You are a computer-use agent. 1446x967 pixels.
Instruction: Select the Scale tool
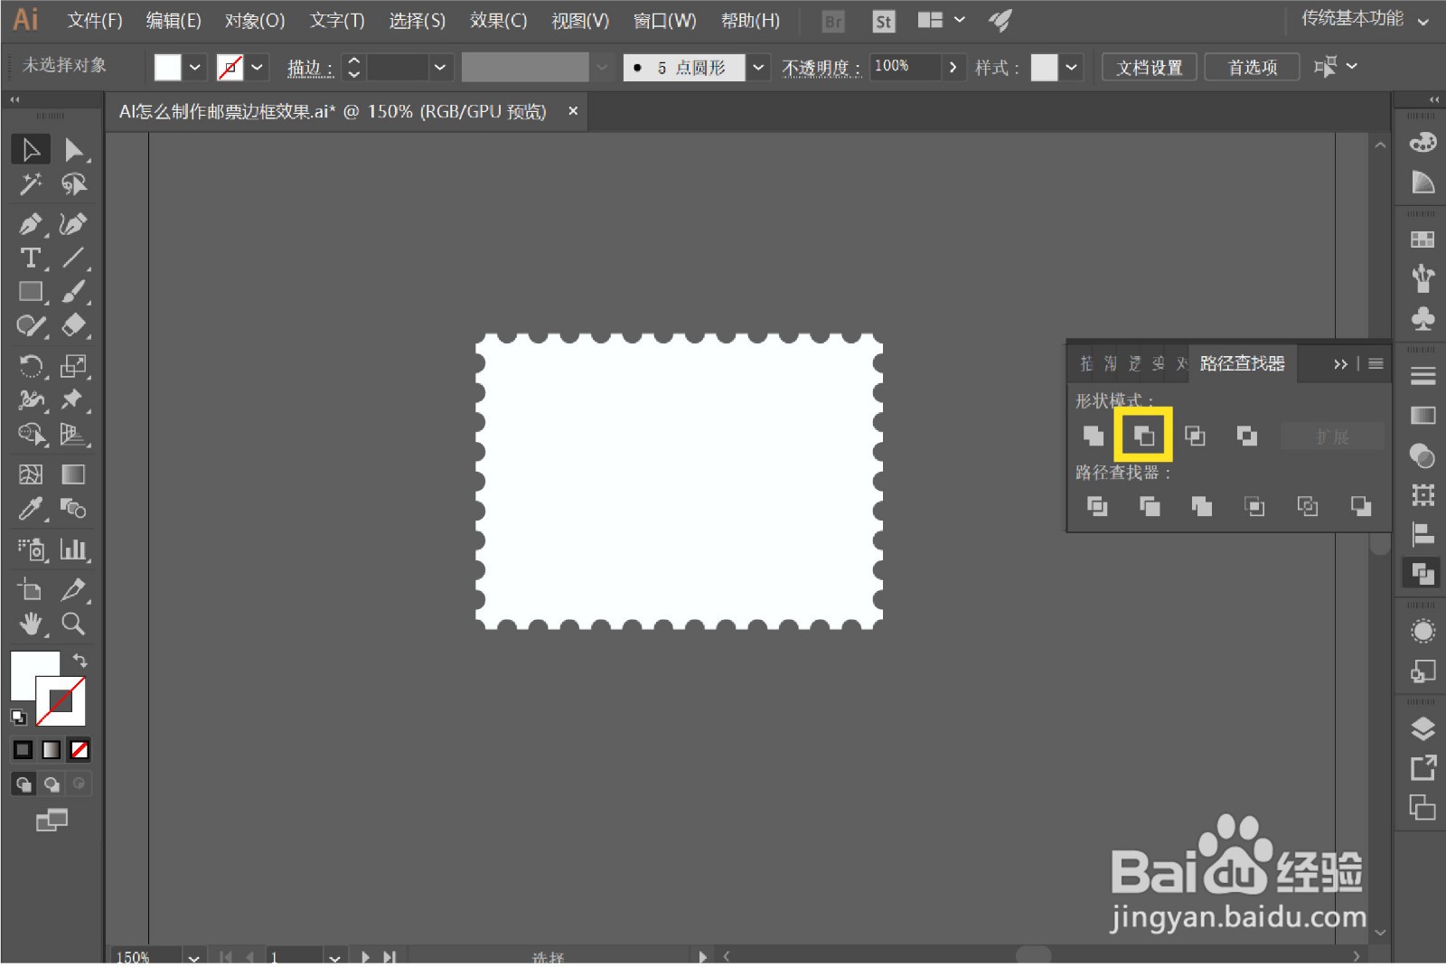point(74,365)
